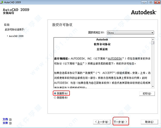Viewport: 161px width, 128px height.
Task: Minimize the AutoCAD 2009 installer window
Action: pos(144,2)
